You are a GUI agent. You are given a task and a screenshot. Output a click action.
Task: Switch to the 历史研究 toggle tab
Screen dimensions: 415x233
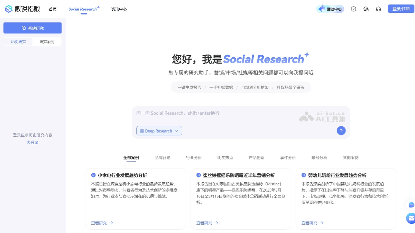(18, 42)
